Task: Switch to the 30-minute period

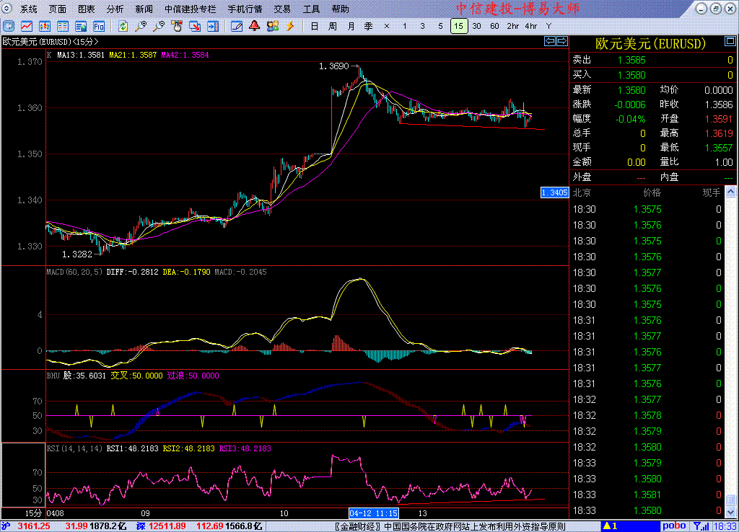Action: (x=476, y=26)
